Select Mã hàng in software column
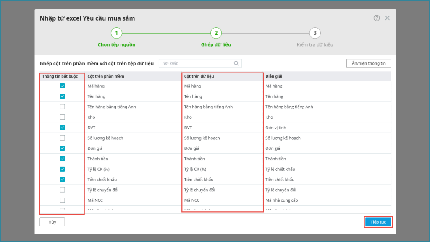Screen dimensions: 430x242 (133, 86)
